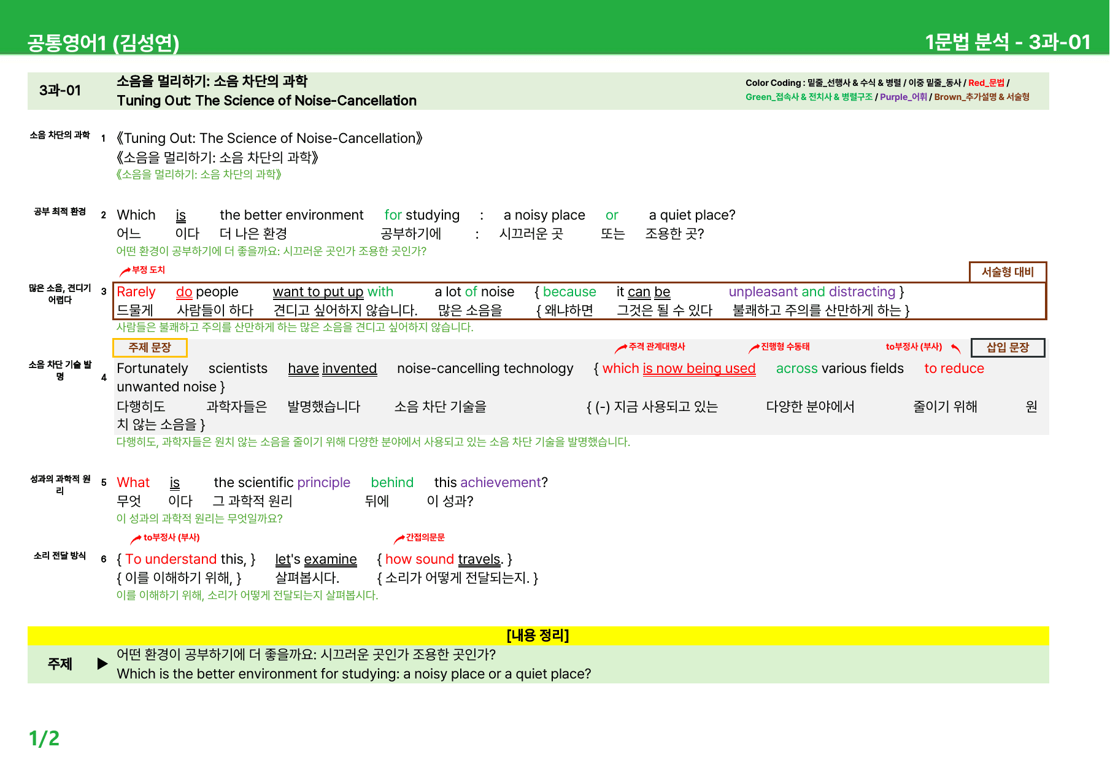
Task: Click the 주제 label in summary row
Action: click(60, 664)
